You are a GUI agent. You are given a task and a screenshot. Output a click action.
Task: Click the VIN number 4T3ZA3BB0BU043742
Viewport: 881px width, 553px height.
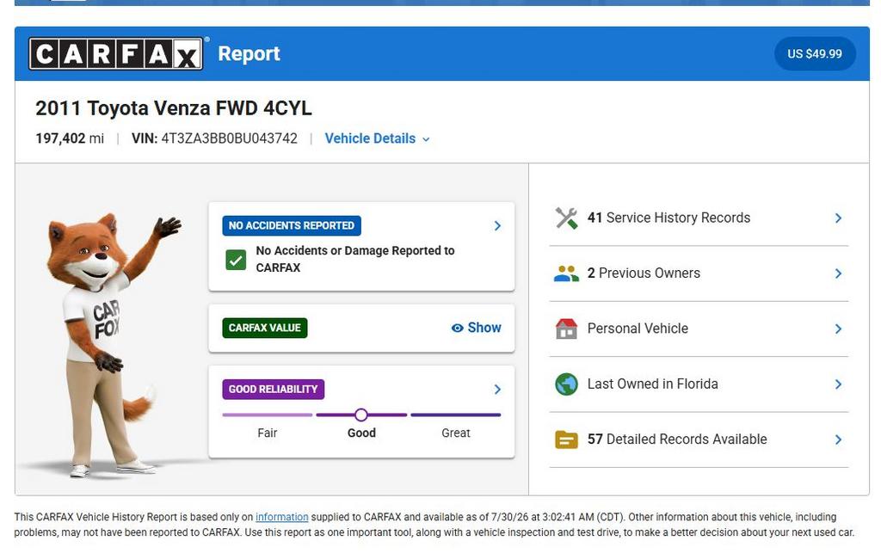click(x=229, y=138)
